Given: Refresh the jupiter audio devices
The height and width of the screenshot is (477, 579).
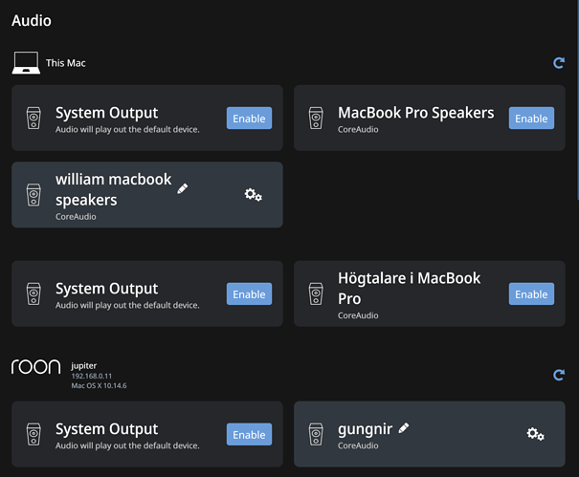Looking at the screenshot, I should point(559,375).
